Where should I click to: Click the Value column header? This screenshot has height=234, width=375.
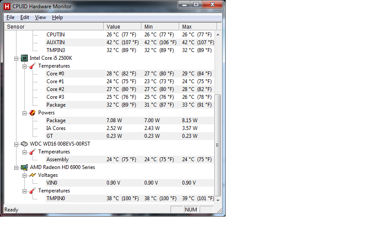[x=122, y=26]
